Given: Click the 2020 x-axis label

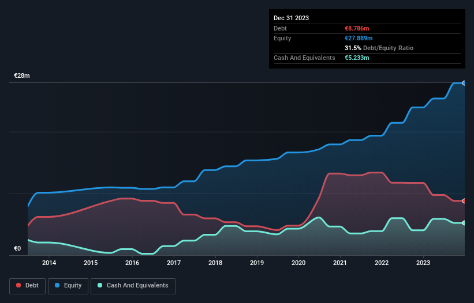Looking at the screenshot, I should (298, 263).
